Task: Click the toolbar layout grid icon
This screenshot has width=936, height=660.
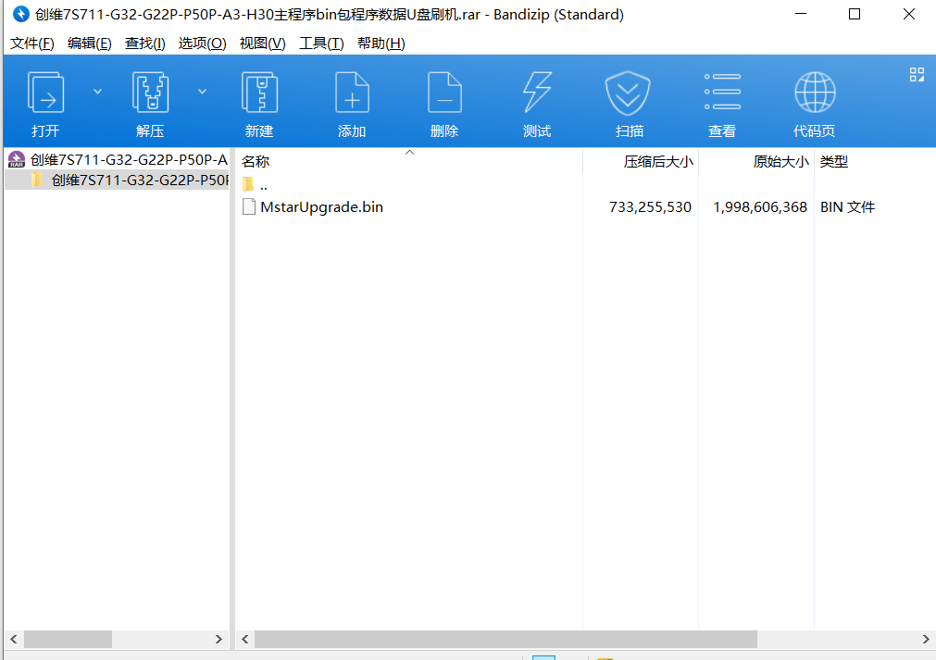Action: click(x=917, y=75)
